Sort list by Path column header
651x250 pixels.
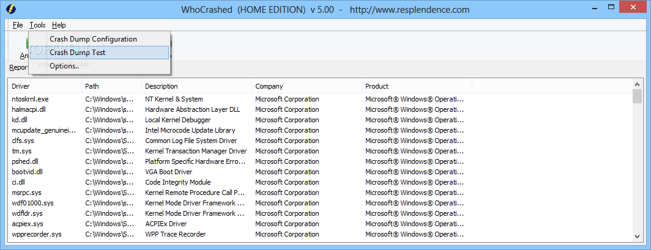pyautogui.click(x=111, y=86)
